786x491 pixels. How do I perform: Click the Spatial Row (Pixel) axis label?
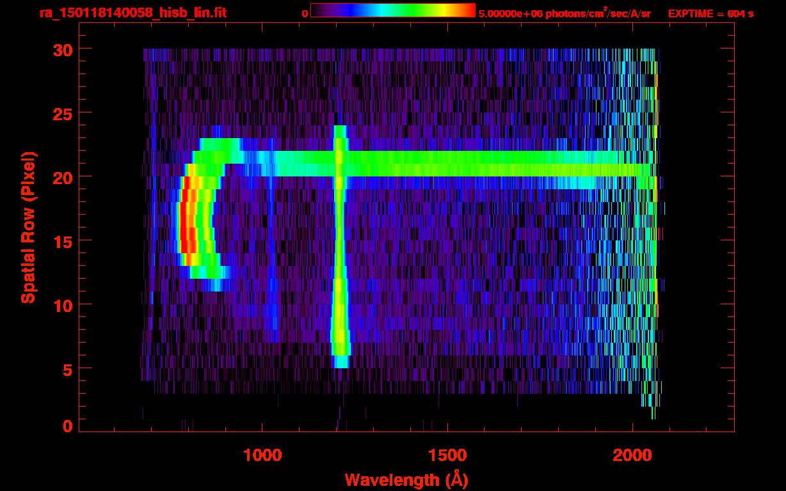[28, 227]
